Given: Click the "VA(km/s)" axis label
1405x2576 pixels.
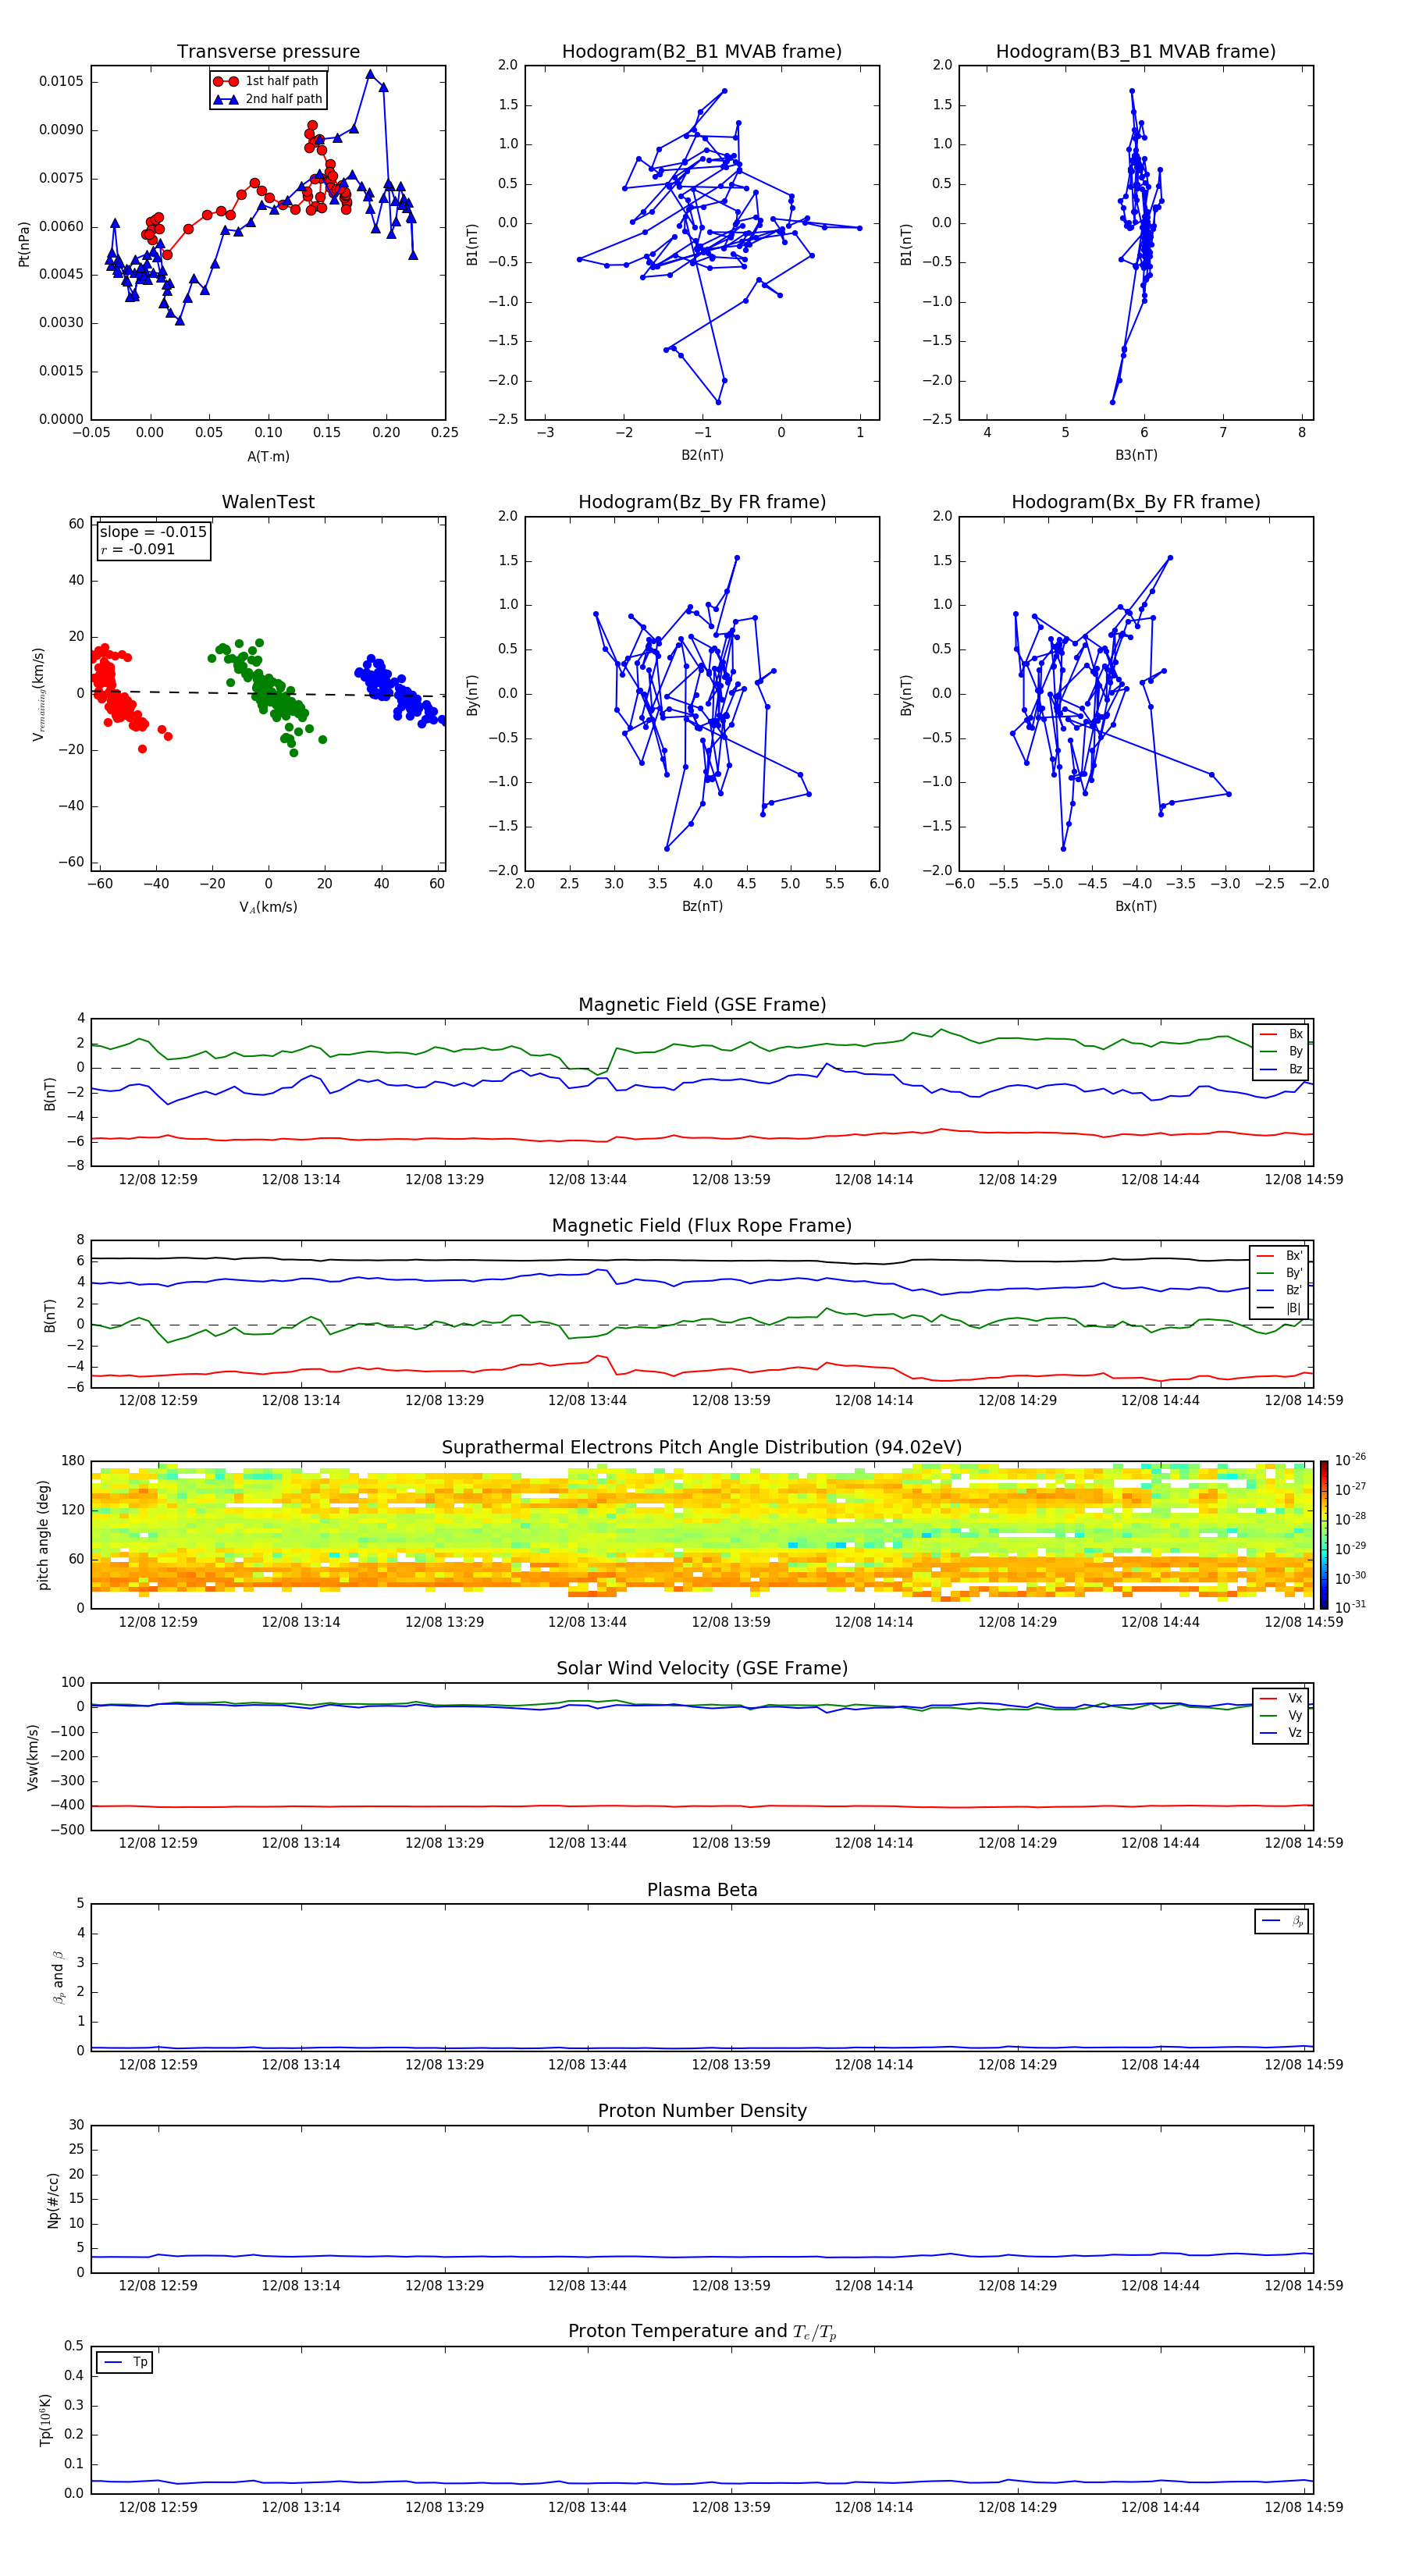Looking at the screenshot, I should (x=268, y=907).
